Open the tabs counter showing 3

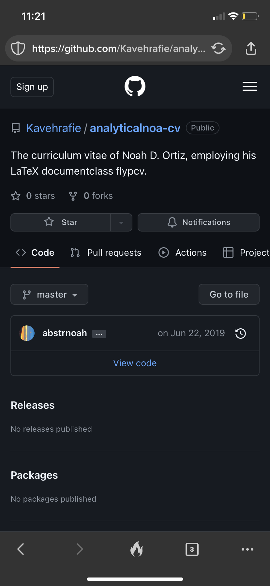[x=192, y=549]
